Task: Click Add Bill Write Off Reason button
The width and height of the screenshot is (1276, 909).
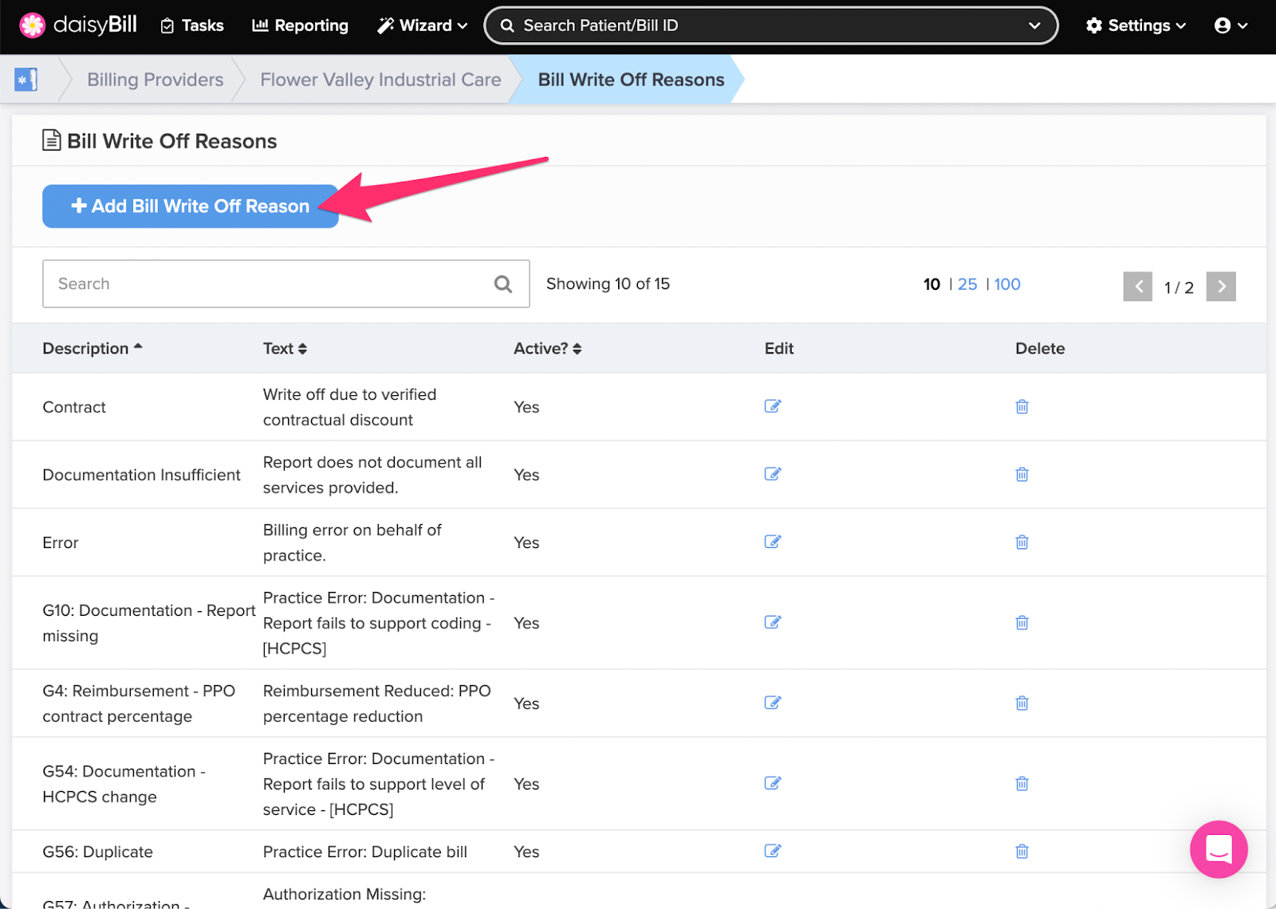Action: (191, 206)
